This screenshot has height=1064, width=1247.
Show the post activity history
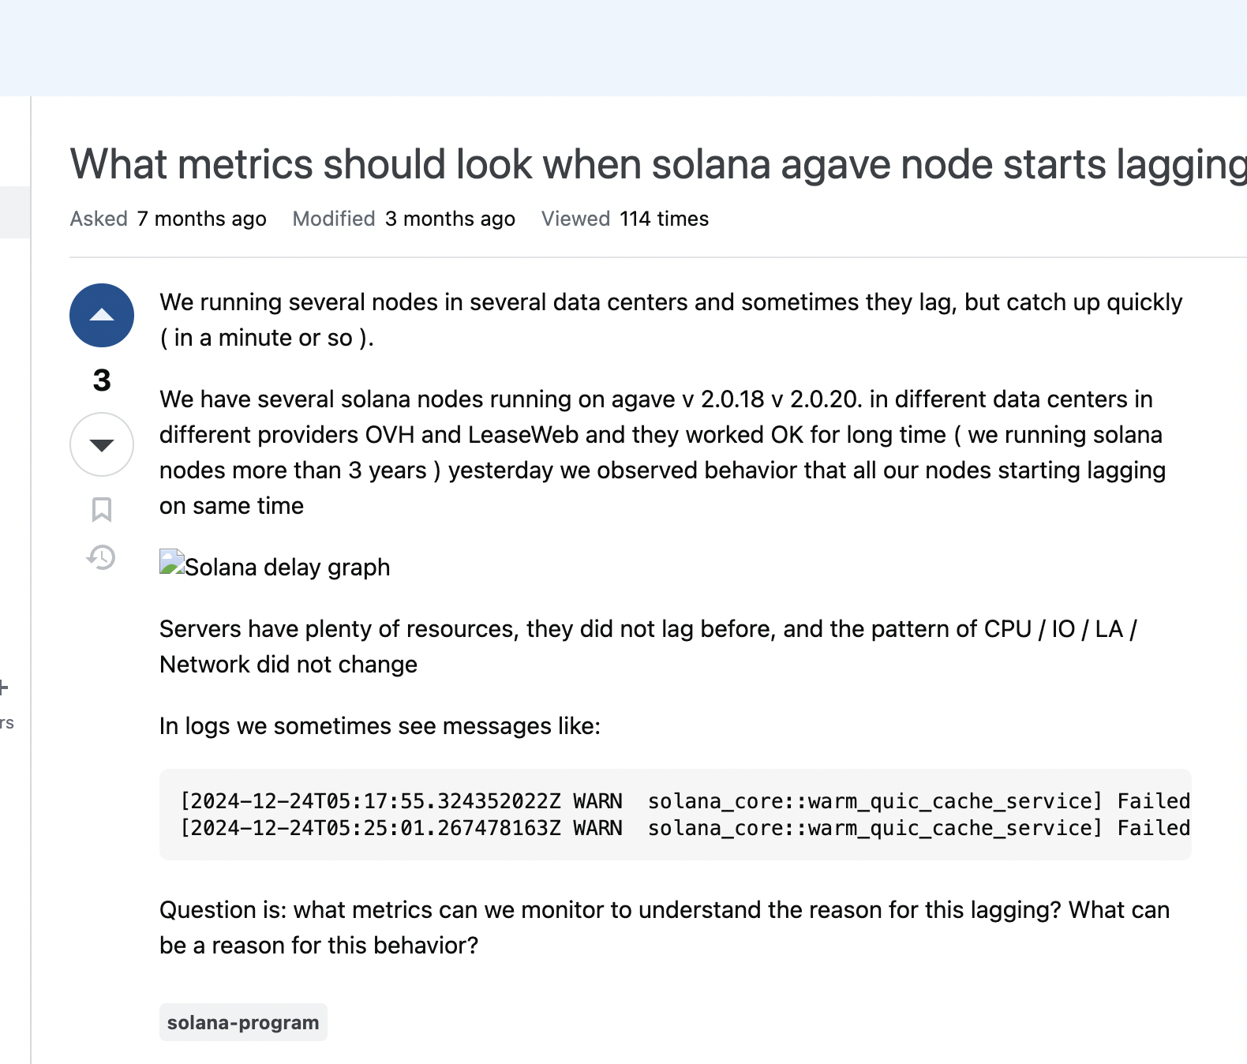coord(102,557)
